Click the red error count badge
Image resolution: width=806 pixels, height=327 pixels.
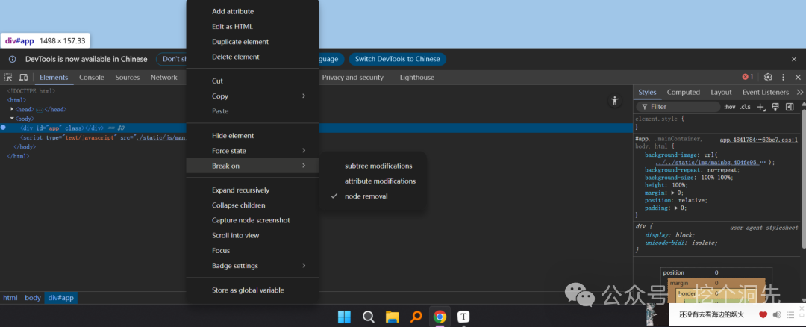747,77
